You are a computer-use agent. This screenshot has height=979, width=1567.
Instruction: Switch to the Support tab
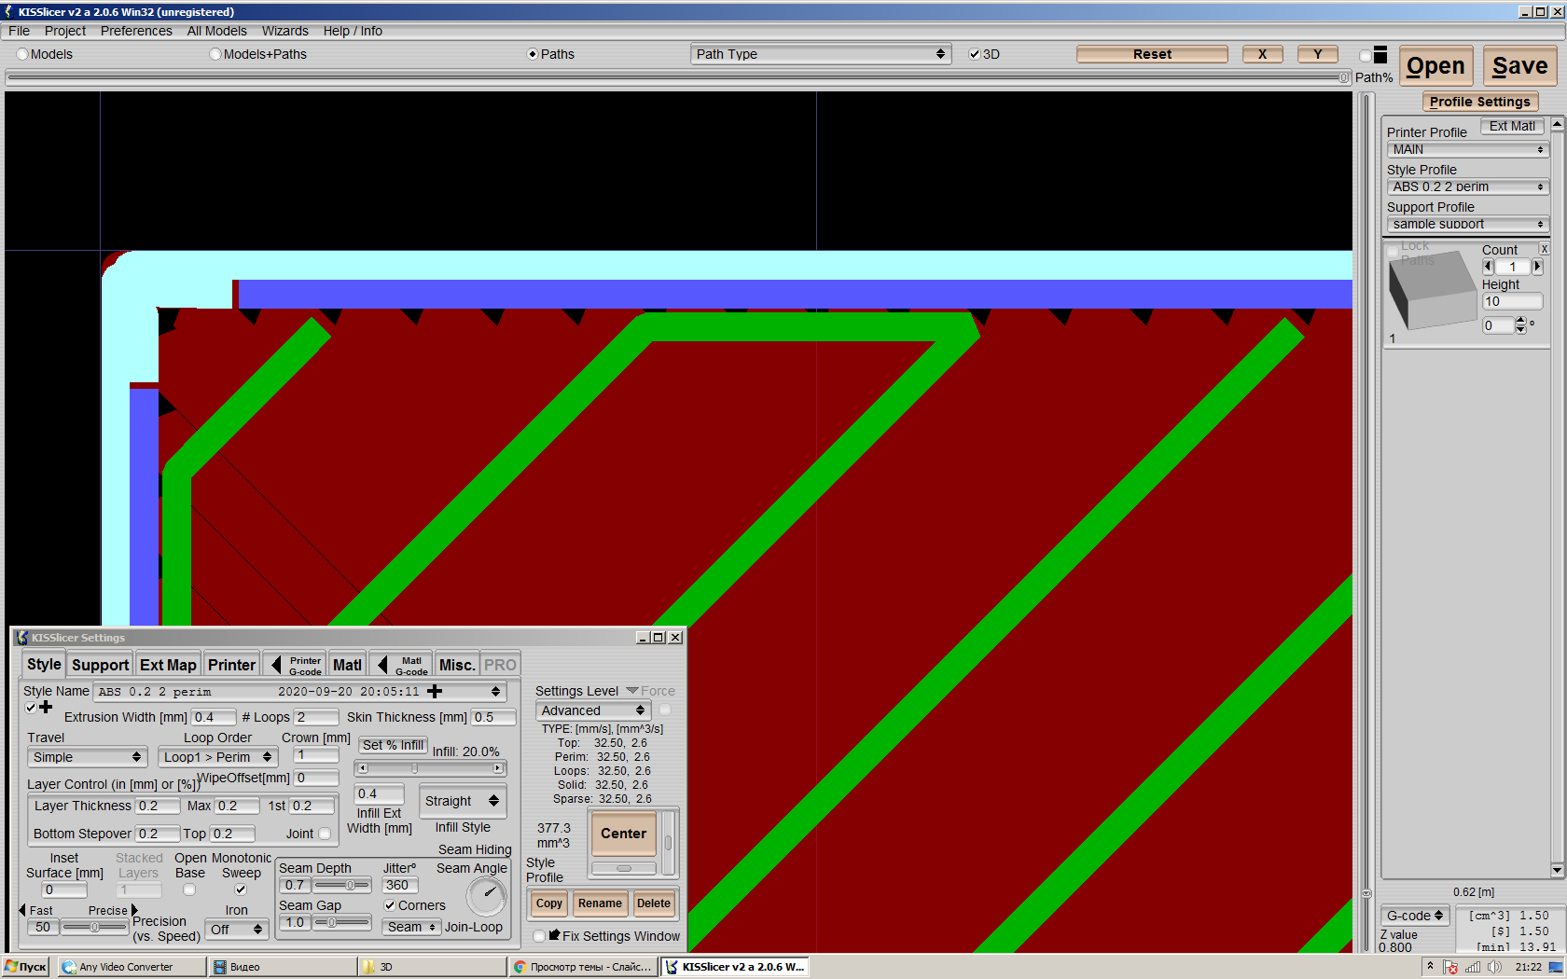tap(100, 665)
